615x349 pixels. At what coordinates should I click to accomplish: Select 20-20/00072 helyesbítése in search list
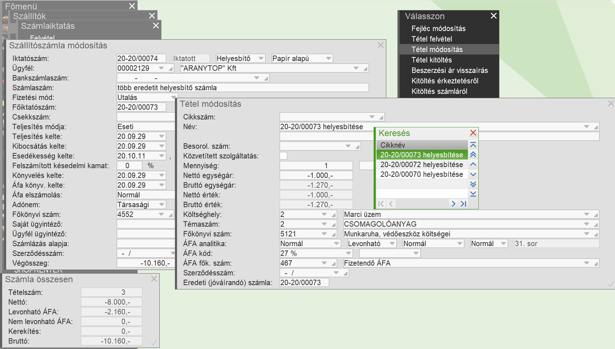click(x=421, y=165)
